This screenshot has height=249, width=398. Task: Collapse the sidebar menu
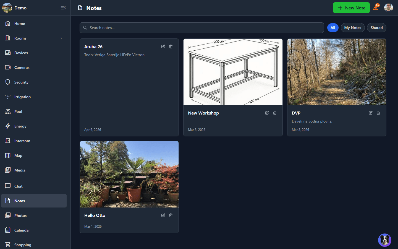tap(63, 8)
